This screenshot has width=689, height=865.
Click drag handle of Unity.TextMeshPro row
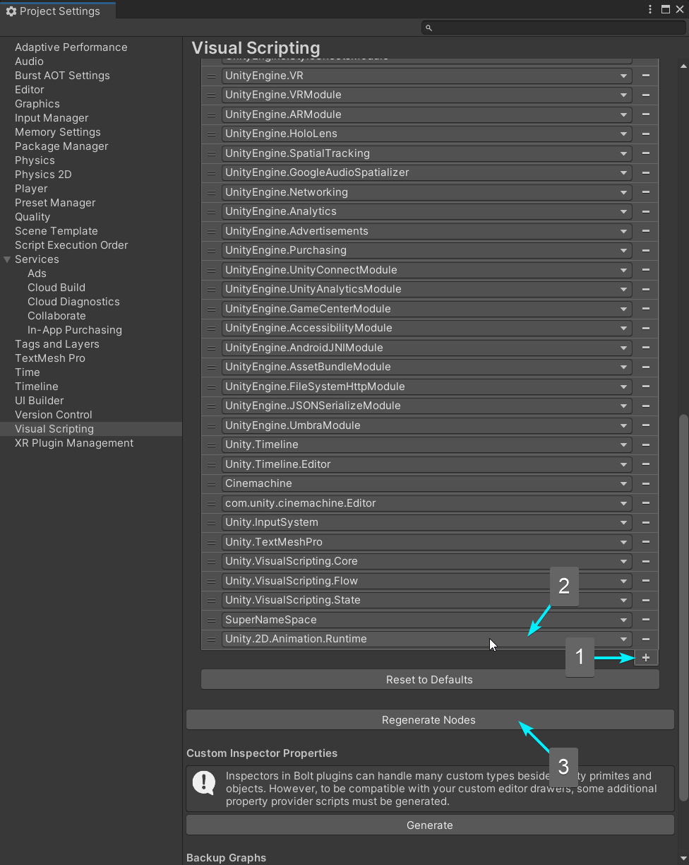tap(212, 542)
